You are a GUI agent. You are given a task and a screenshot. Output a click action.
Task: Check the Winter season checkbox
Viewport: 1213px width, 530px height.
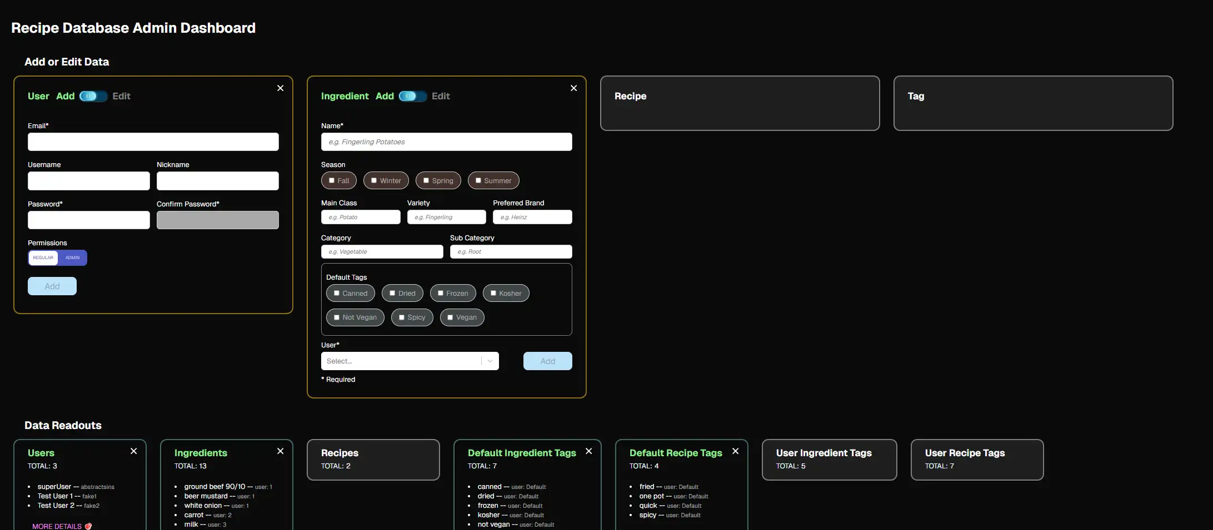tap(374, 180)
